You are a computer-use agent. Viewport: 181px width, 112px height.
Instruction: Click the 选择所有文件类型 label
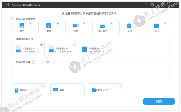pyautogui.click(x=25, y=19)
